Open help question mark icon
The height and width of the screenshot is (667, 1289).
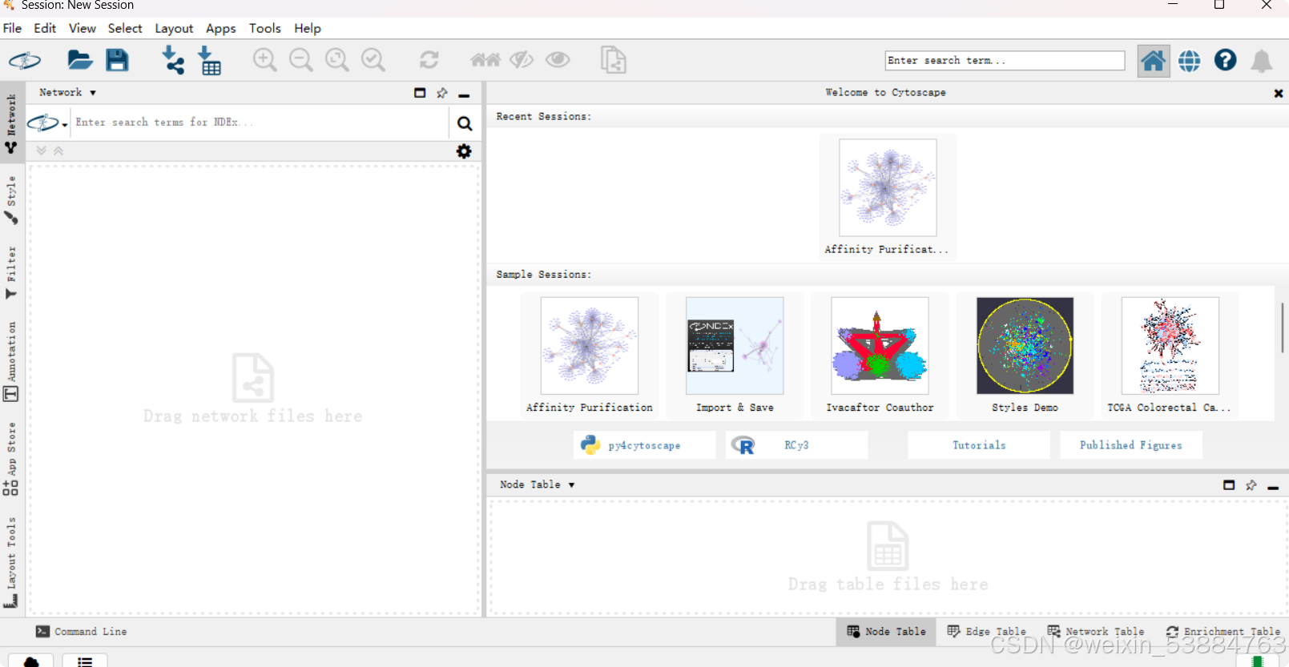1226,60
